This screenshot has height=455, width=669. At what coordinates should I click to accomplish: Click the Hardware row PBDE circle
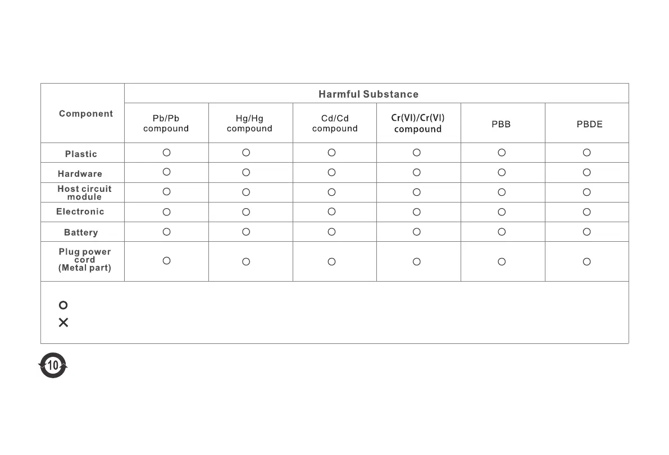(586, 172)
